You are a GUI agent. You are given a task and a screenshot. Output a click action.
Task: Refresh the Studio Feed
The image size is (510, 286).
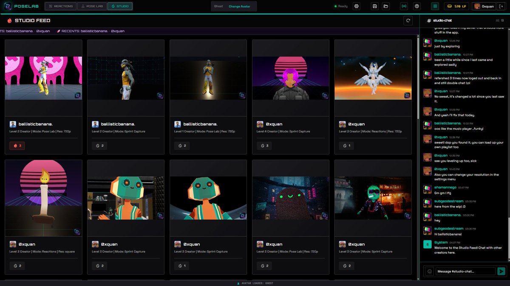[x=408, y=20]
